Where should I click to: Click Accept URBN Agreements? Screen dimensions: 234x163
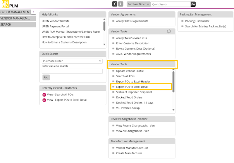point(132,21)
